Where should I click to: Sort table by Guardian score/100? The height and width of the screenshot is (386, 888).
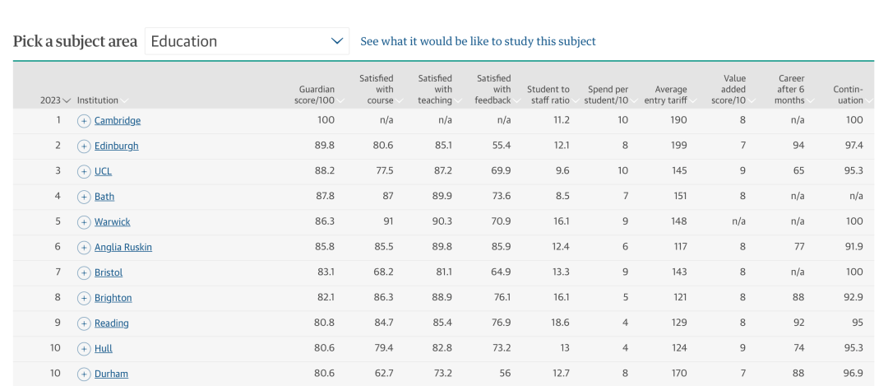pyautogui.click(x=319, y=95)
